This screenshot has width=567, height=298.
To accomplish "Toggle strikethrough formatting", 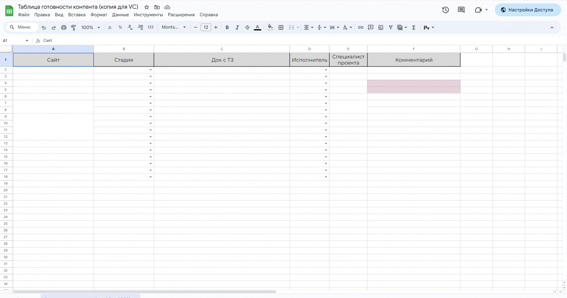I will [x=247, y=28].
